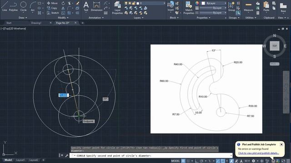Expand the Layers panel
The width and height of the screenshot is (291, 163).
pos(138,18)
